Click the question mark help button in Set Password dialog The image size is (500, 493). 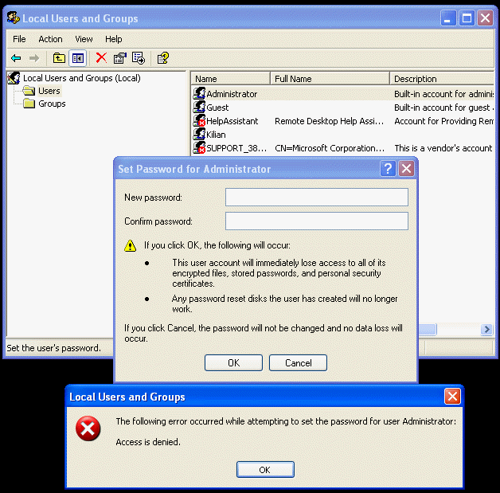(388, 169)
